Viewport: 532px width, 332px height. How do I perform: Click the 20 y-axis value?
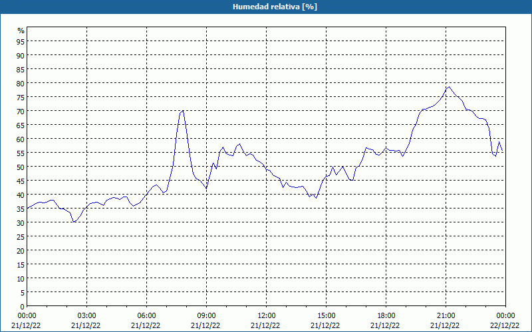pos(21,250)
